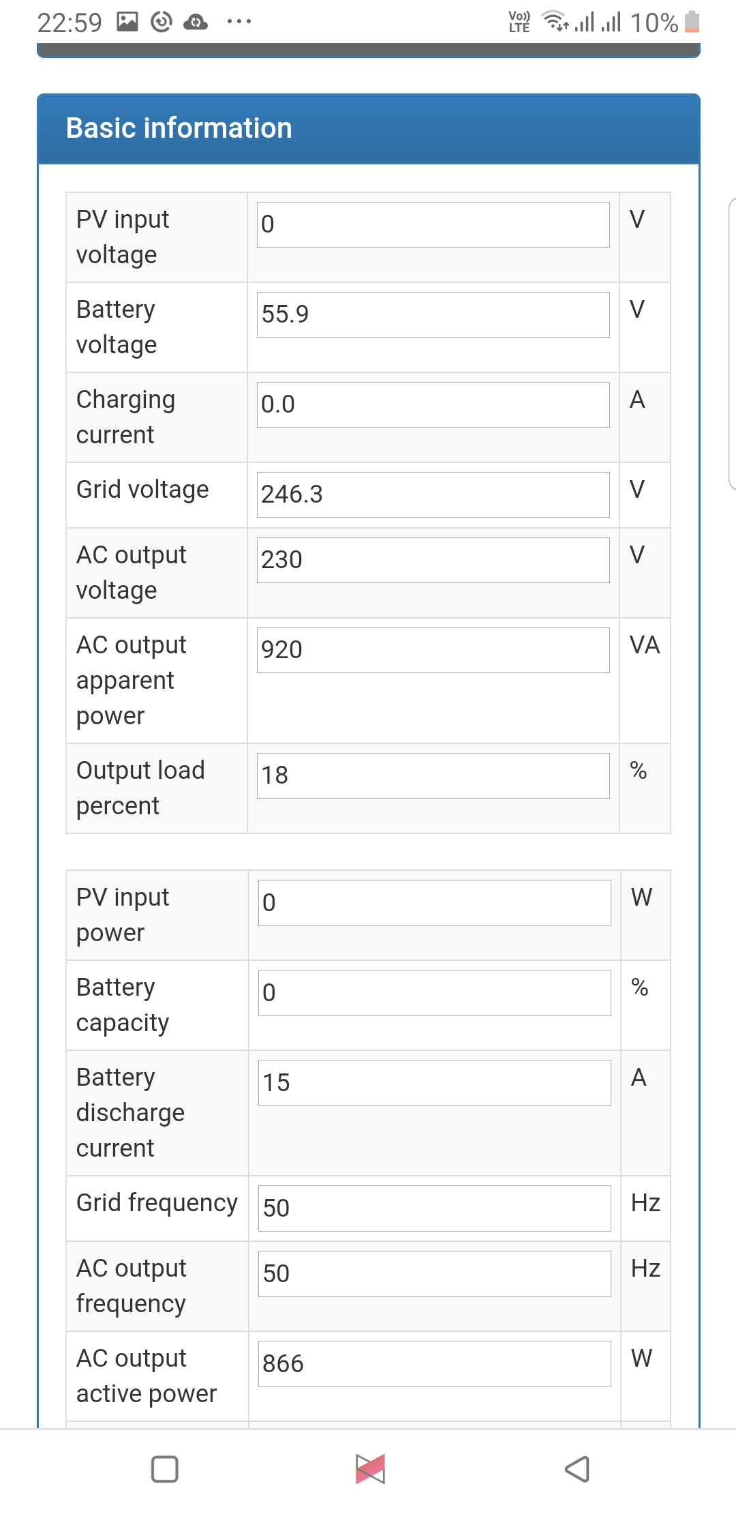The height and width of the screenshot is (1514, 736).
Task: Tap the Wi-Fi signal status icon
Action: click(555, 23)
